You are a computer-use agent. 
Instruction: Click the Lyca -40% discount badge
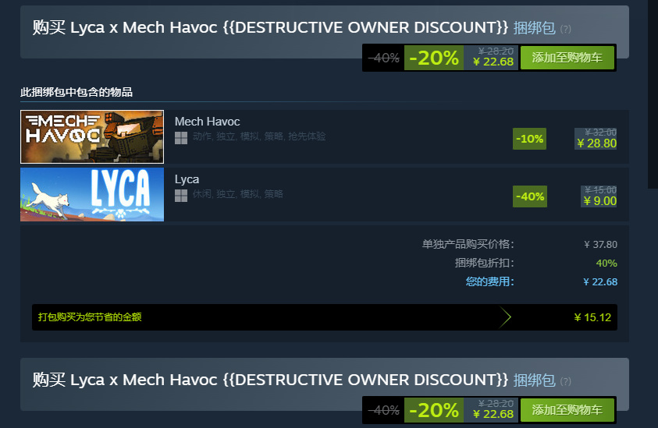tap(529, 196)
